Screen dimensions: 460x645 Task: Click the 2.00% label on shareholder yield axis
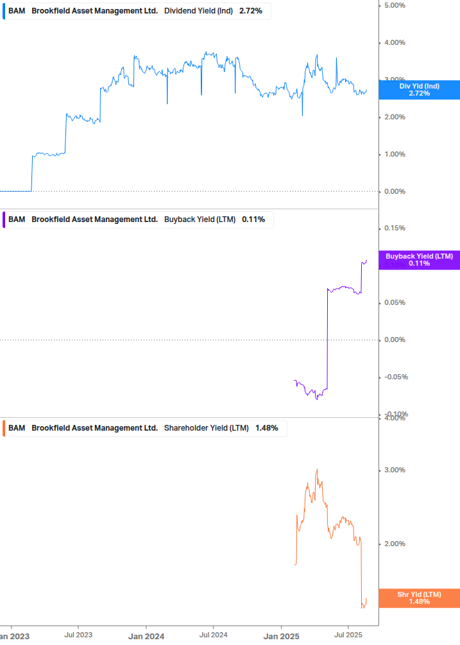click(395, 544)
